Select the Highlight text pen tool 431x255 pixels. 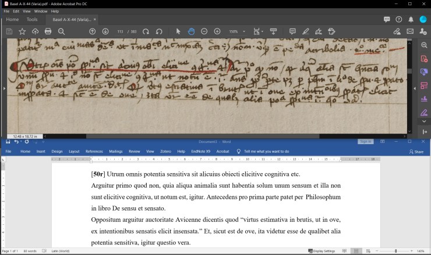click(x=306, y=31)
